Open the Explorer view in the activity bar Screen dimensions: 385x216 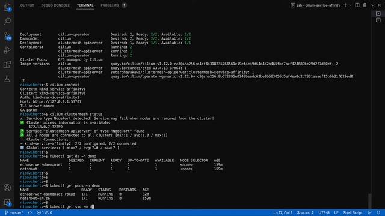pyautogui.click(x=7, y=7)
